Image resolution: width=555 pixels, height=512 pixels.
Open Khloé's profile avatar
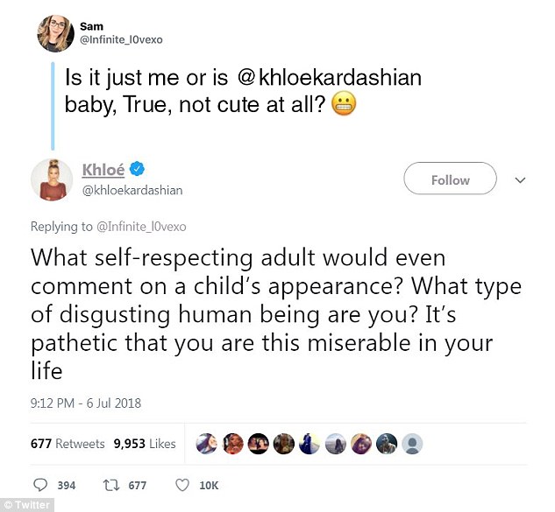[x=52, y=179]
